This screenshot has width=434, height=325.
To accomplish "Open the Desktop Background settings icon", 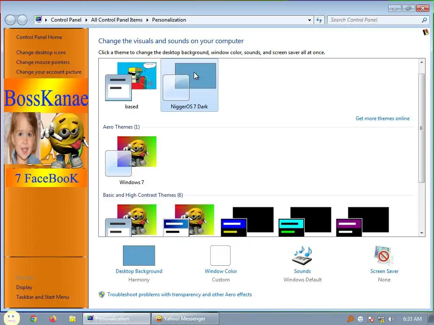I will pyautogui.click(x=139, y=255).
